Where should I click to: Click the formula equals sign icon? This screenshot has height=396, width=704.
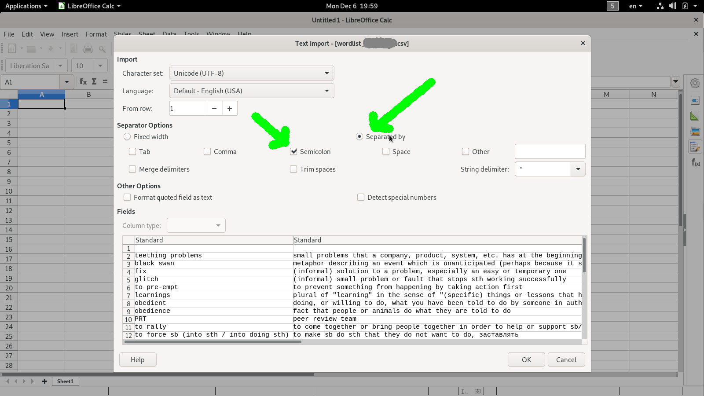(x=105, y=81)
